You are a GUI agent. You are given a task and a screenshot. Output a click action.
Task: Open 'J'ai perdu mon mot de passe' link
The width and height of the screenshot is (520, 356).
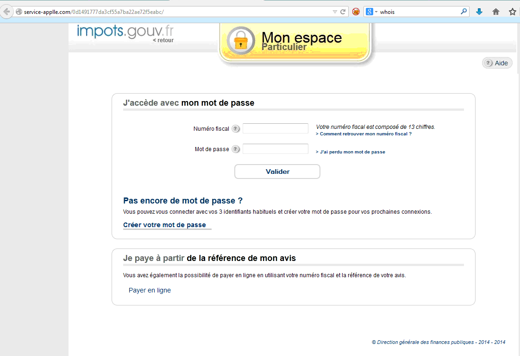pyautogui.click(x=351, y=152)
